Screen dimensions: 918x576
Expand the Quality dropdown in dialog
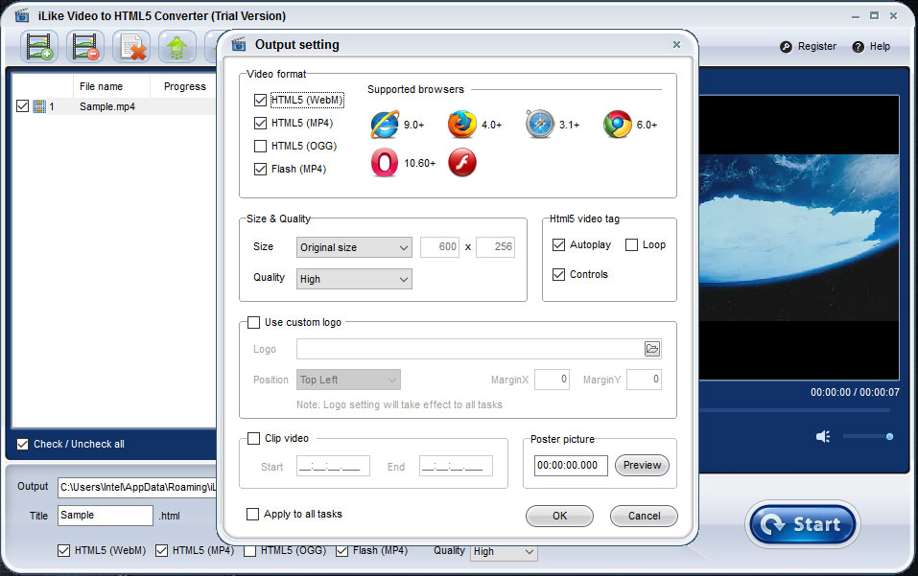[354, 279]
